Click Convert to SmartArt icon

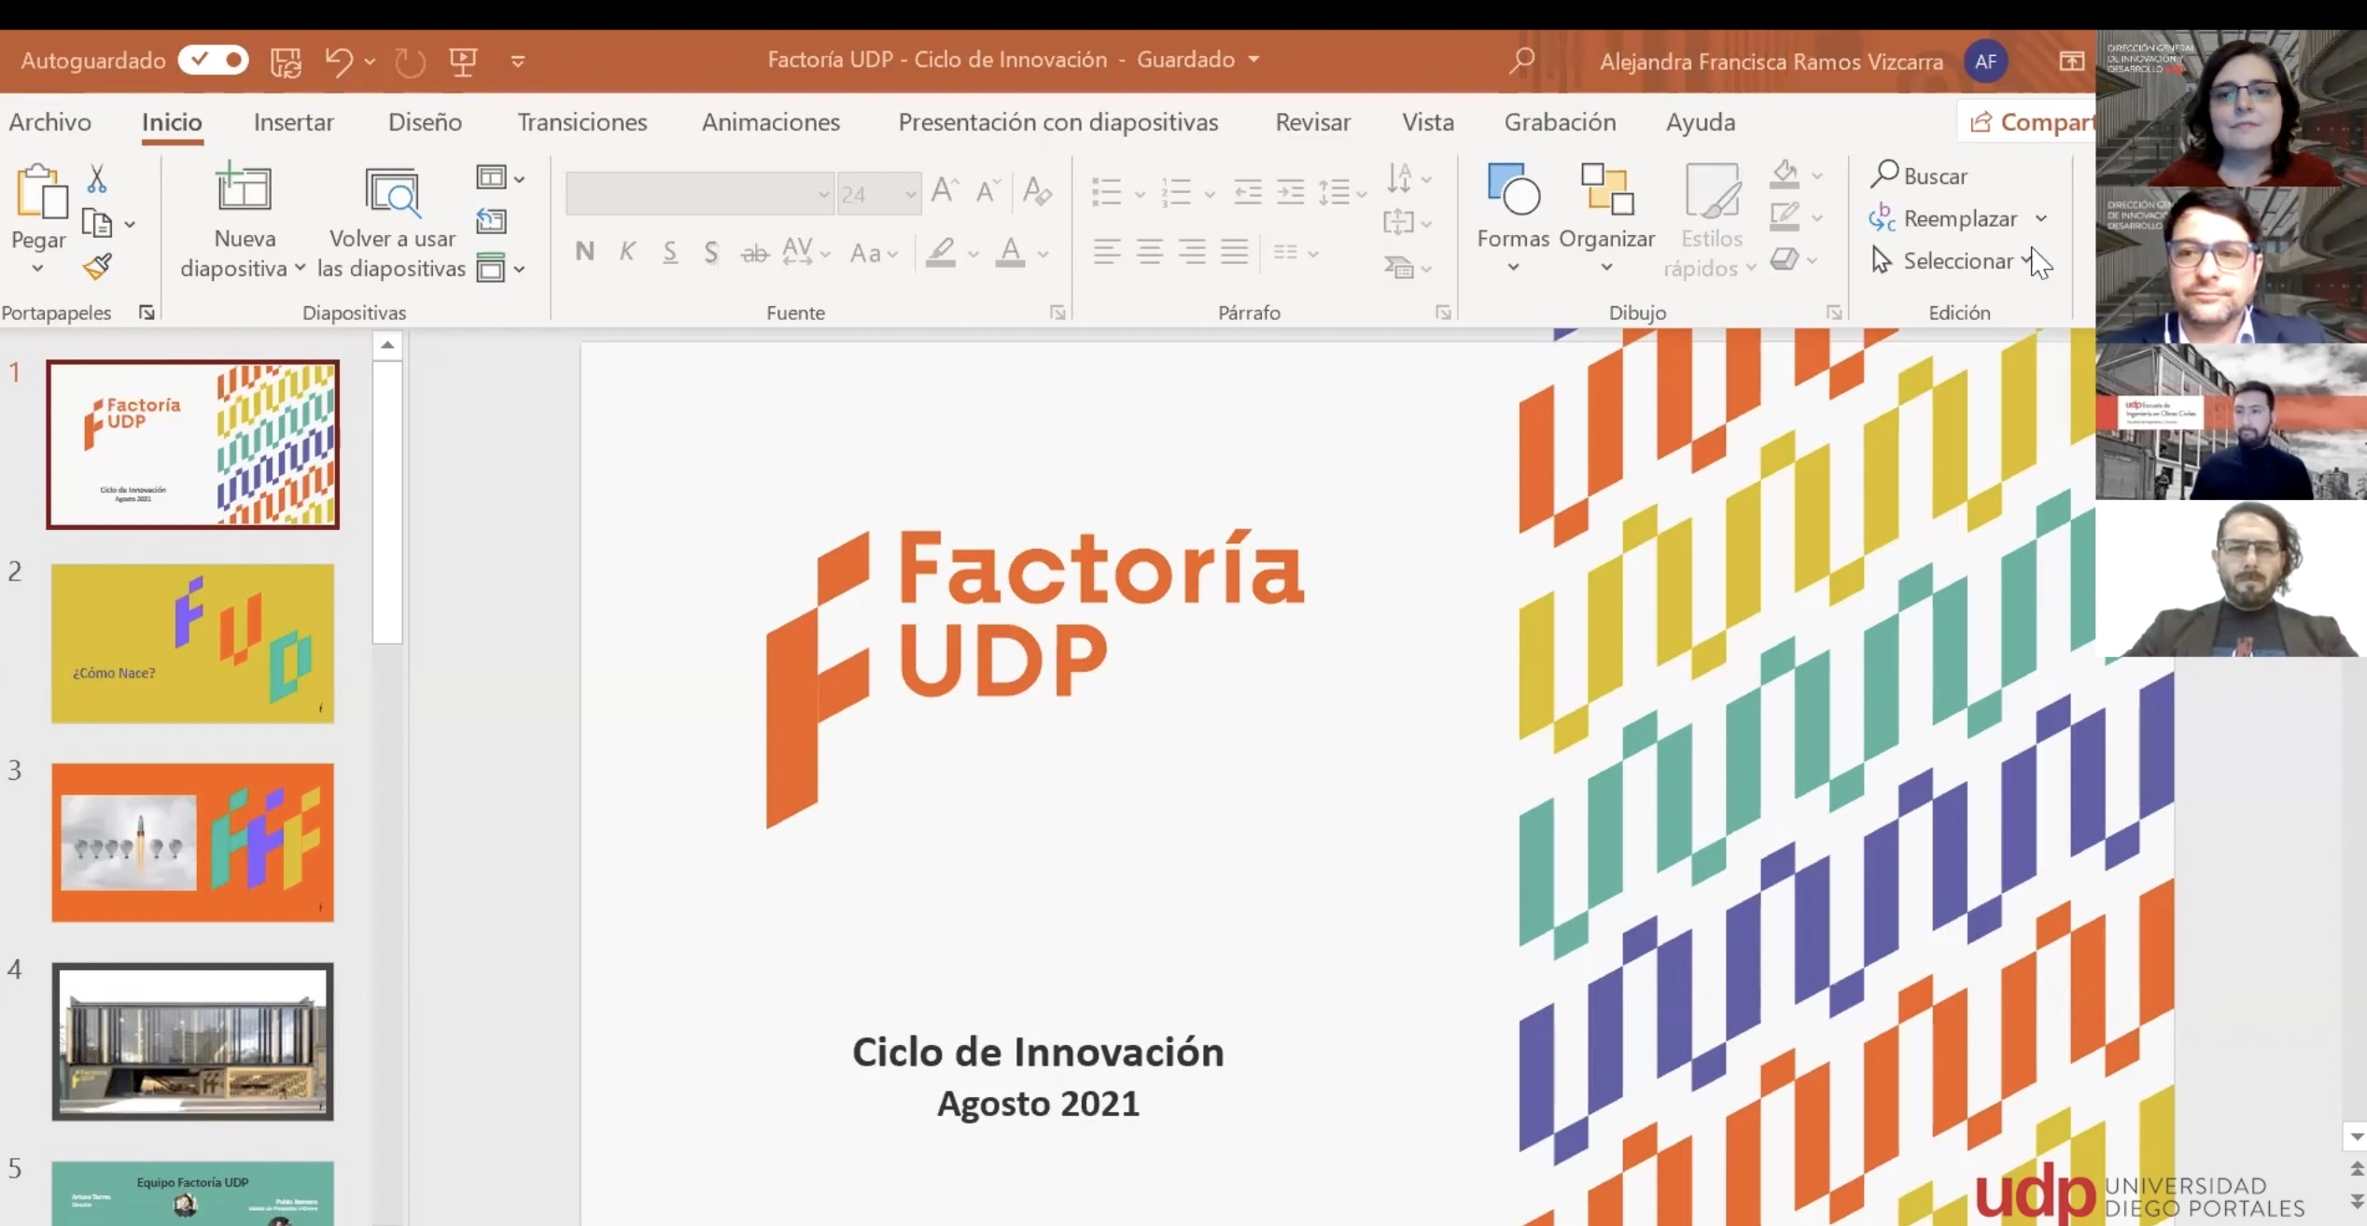click(1398, 268)
